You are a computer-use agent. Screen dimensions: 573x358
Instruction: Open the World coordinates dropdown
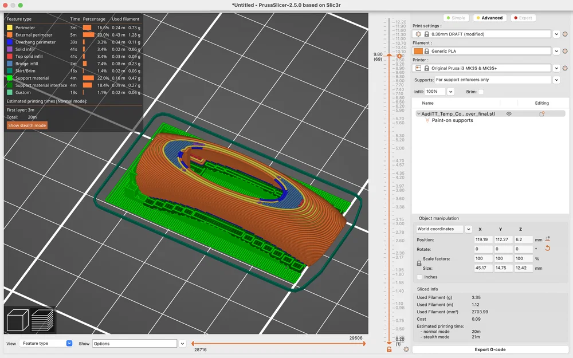coord(469,229)
